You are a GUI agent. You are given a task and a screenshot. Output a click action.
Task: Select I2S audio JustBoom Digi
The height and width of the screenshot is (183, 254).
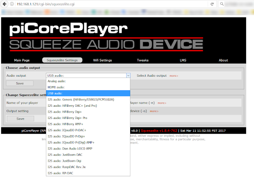[x=88, y=161]
